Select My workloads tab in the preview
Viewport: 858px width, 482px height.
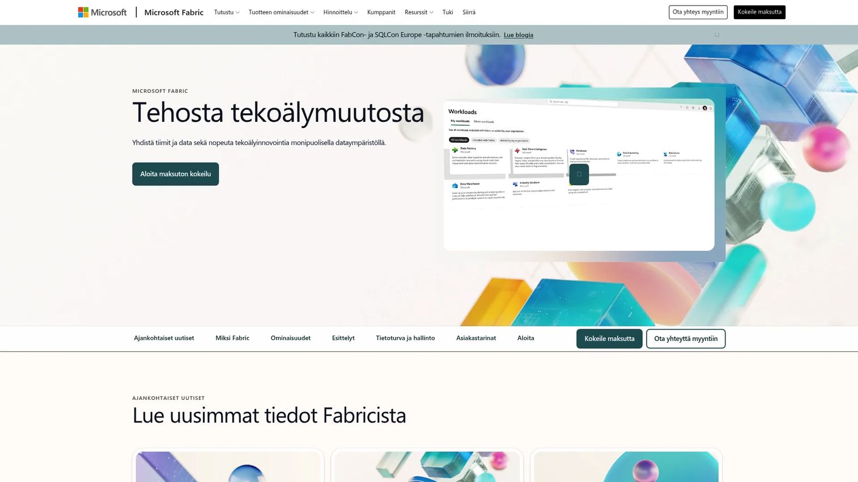click(x=460, y=121)
